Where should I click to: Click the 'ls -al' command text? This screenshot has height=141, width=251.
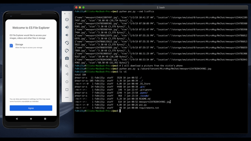(x=123, y=72)
